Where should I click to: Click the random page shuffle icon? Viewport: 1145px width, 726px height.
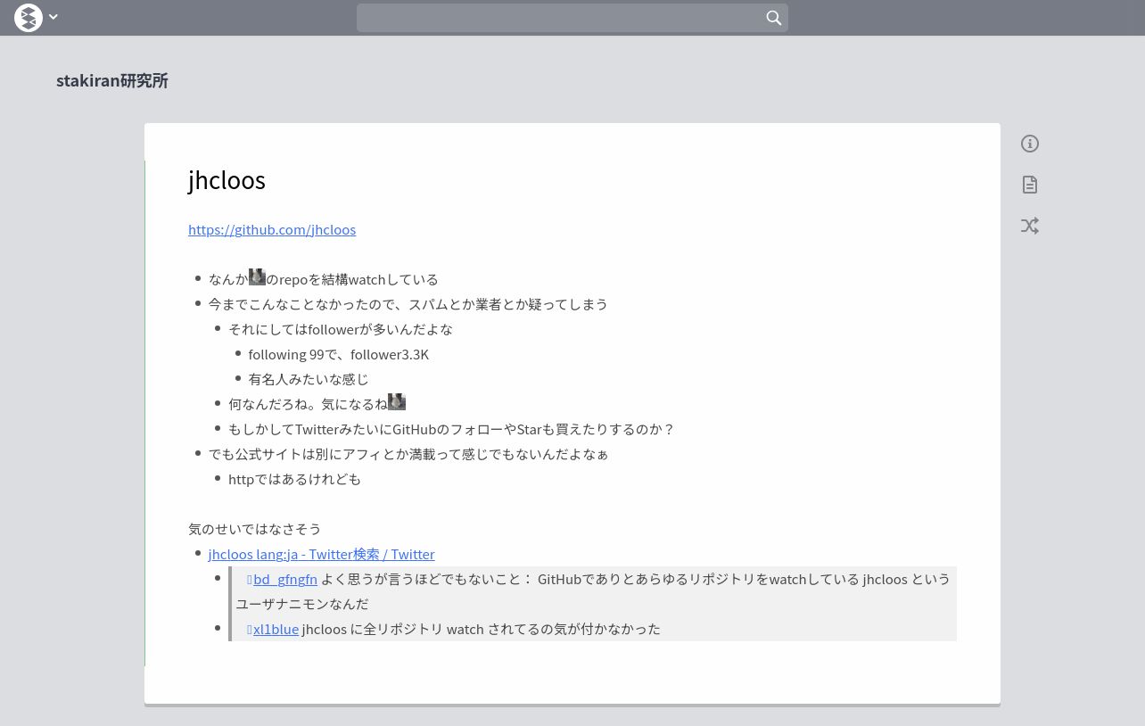coord(1030,226)
